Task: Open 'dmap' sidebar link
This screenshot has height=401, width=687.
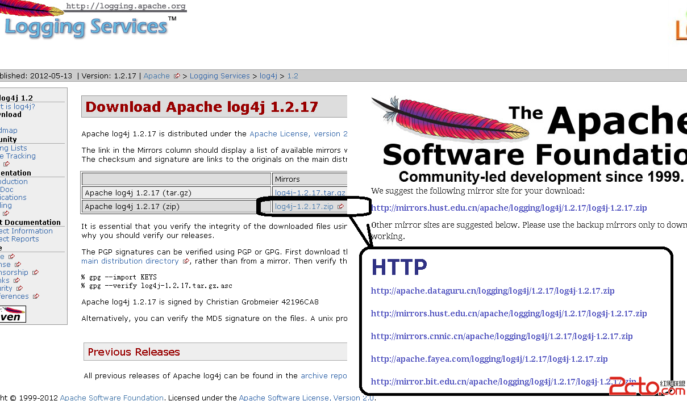Action: click(9, 130)
